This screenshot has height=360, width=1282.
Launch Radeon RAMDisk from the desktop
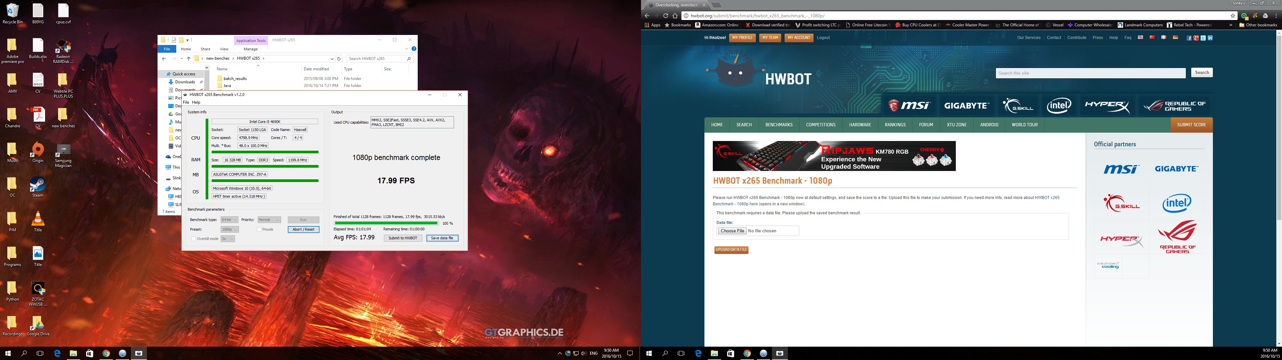(63, 51)
